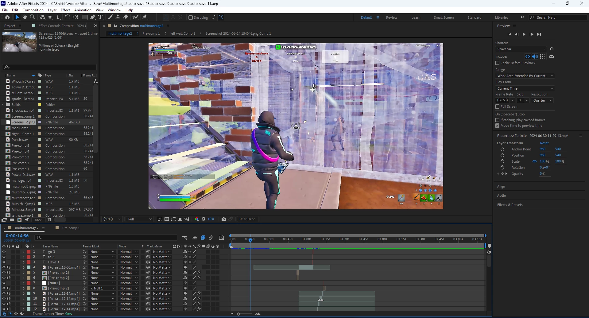Screen dimensions: 589x318
Task: Open the Composition menu
Action: click(x=33, y=10)
